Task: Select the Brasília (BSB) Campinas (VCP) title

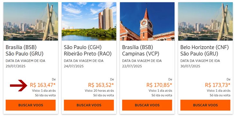Action: tap(141, 51)
